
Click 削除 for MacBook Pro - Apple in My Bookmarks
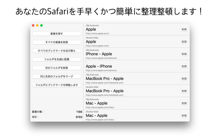(x=184, y=79)
